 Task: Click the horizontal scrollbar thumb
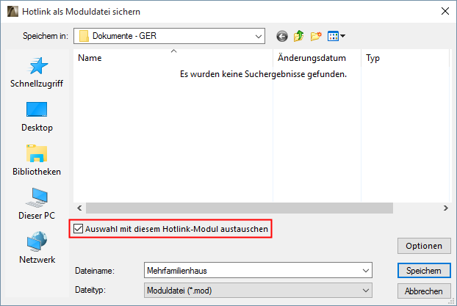click(x=240, y=208)
